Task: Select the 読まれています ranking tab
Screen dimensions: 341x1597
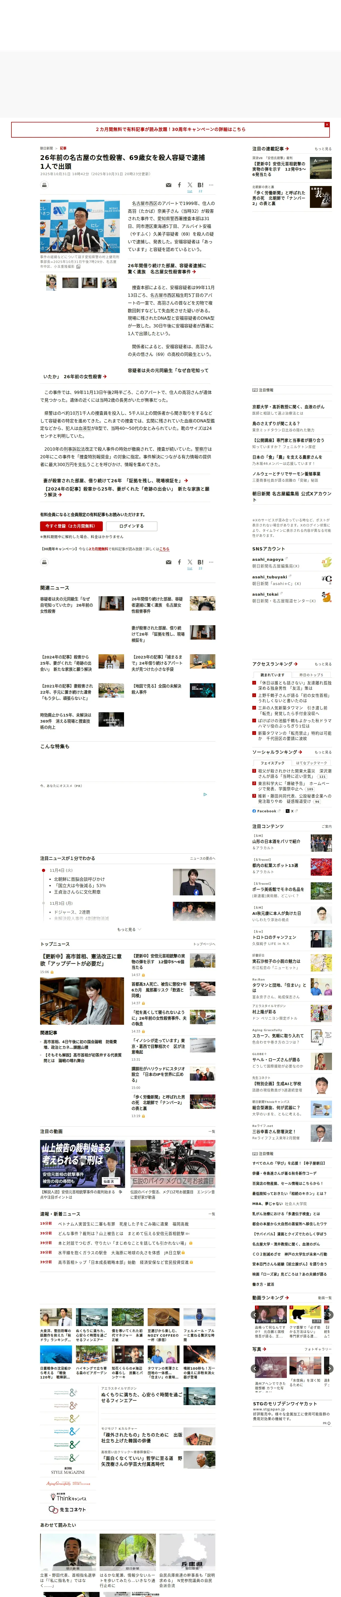Action: coord(272,675)
